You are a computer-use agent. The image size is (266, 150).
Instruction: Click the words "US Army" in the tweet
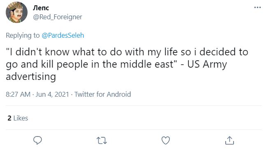[207, 64]
